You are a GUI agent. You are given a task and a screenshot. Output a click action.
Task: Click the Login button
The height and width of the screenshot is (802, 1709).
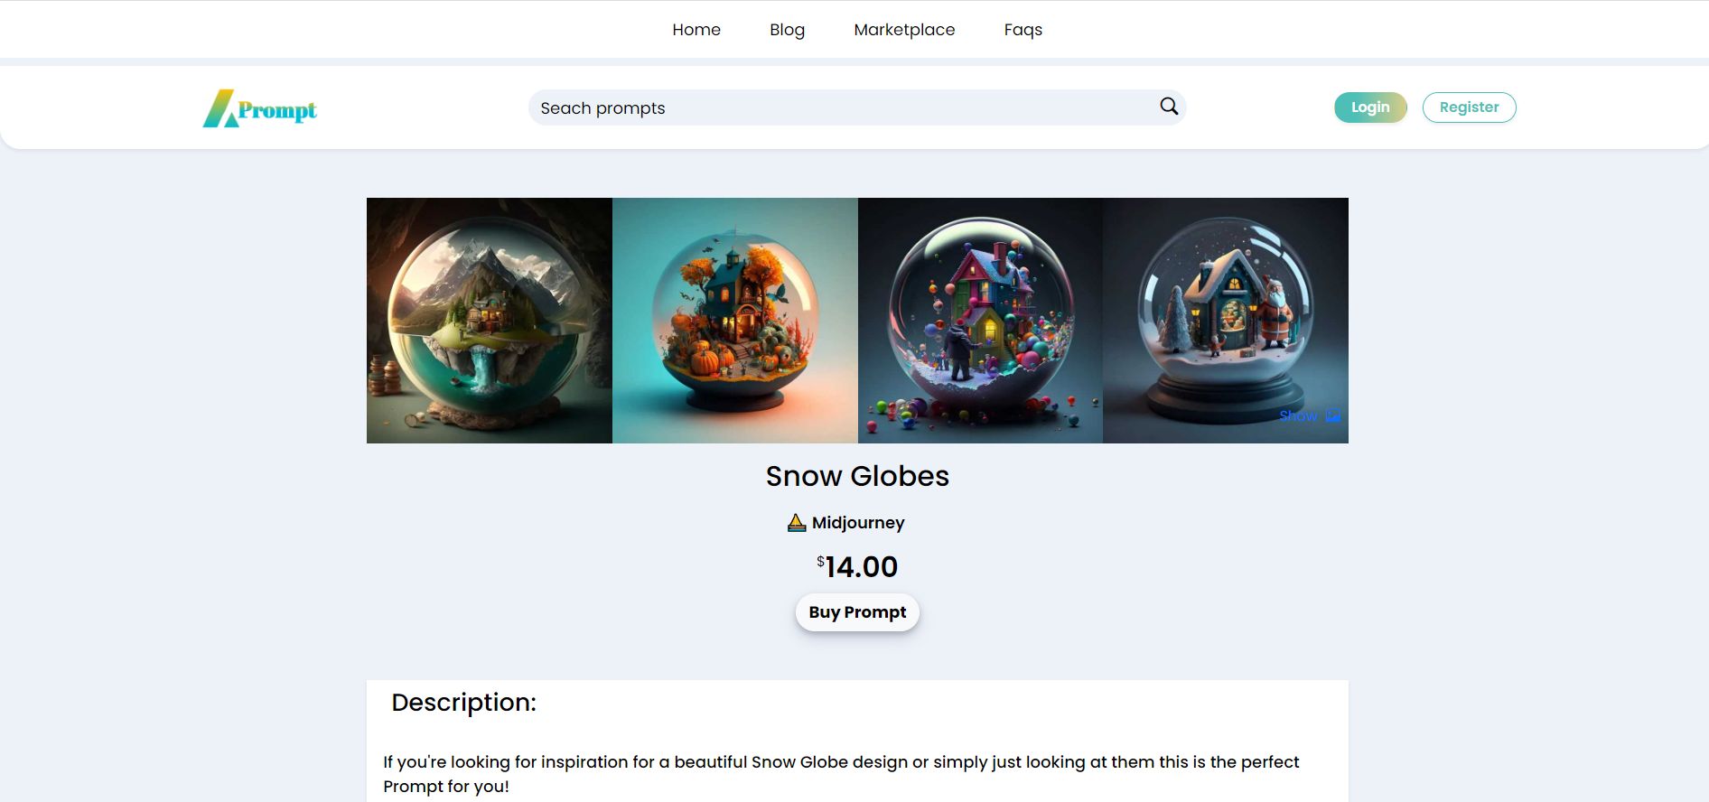point(1370,107)
